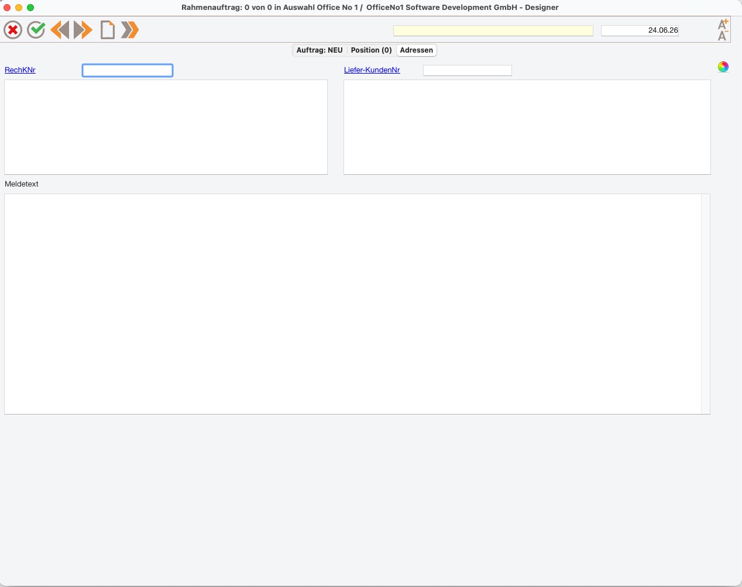The image size is (742, 587).
Task: Click into the Liefer-KundenNr number field
Action: point(468,70)
